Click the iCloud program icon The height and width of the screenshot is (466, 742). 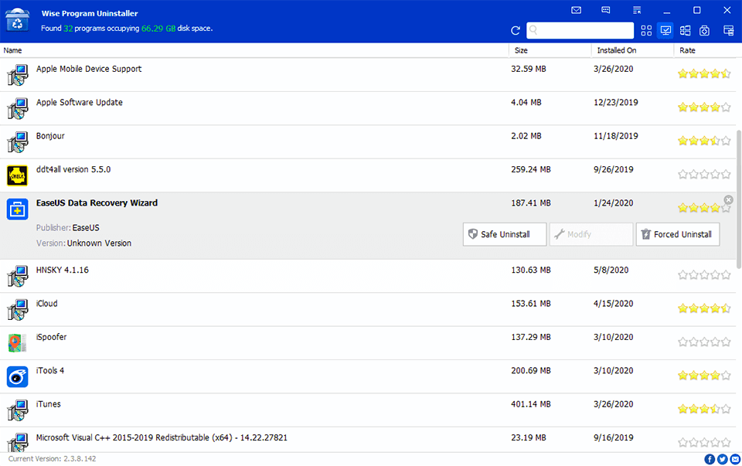click(x=18, y=309)
